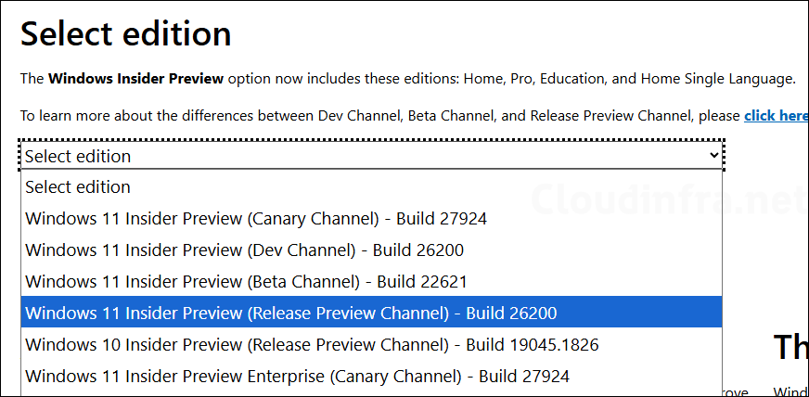Choose the placeholder Select edition list option

(78, 187)
